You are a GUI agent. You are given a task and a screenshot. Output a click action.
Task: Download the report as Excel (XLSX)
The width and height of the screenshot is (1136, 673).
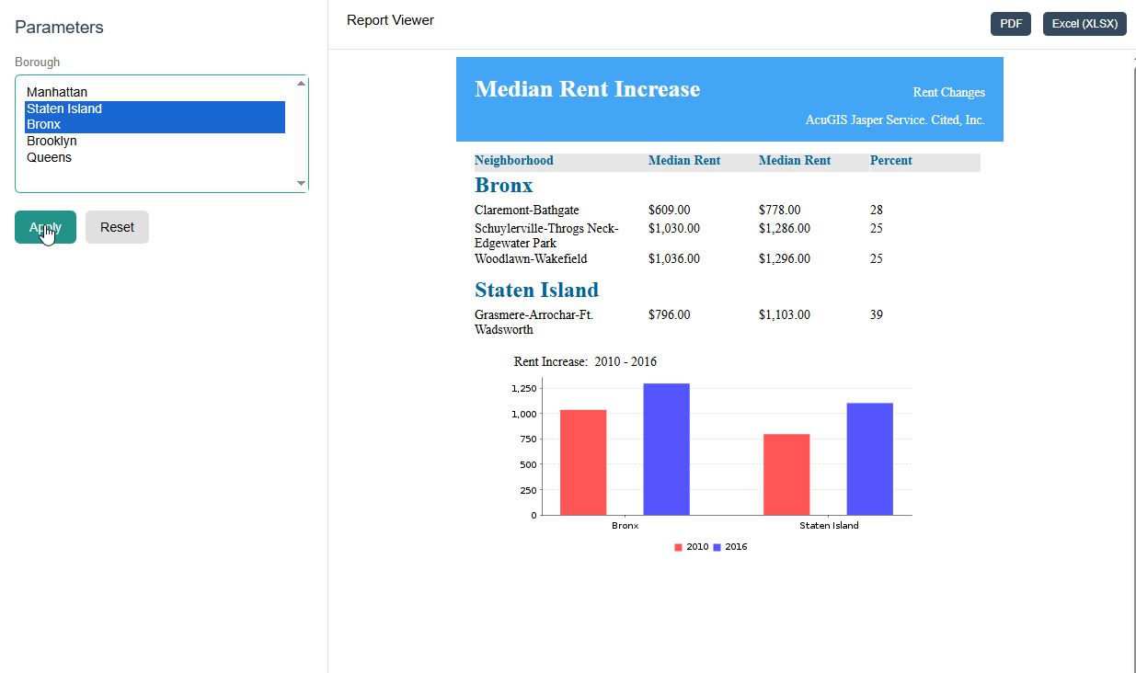pos(1084,24)
